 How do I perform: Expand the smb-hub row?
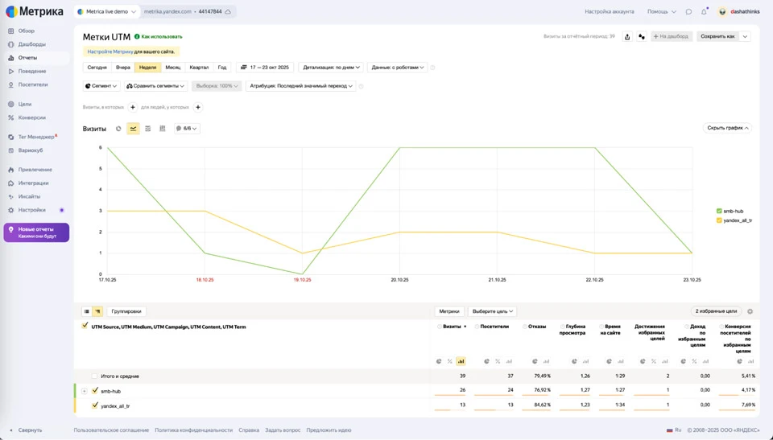click(x=84, y=391)
